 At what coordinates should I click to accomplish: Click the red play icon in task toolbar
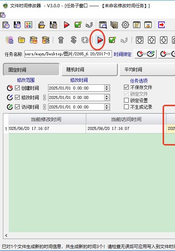pyautogui.click(x=100, y=40)
